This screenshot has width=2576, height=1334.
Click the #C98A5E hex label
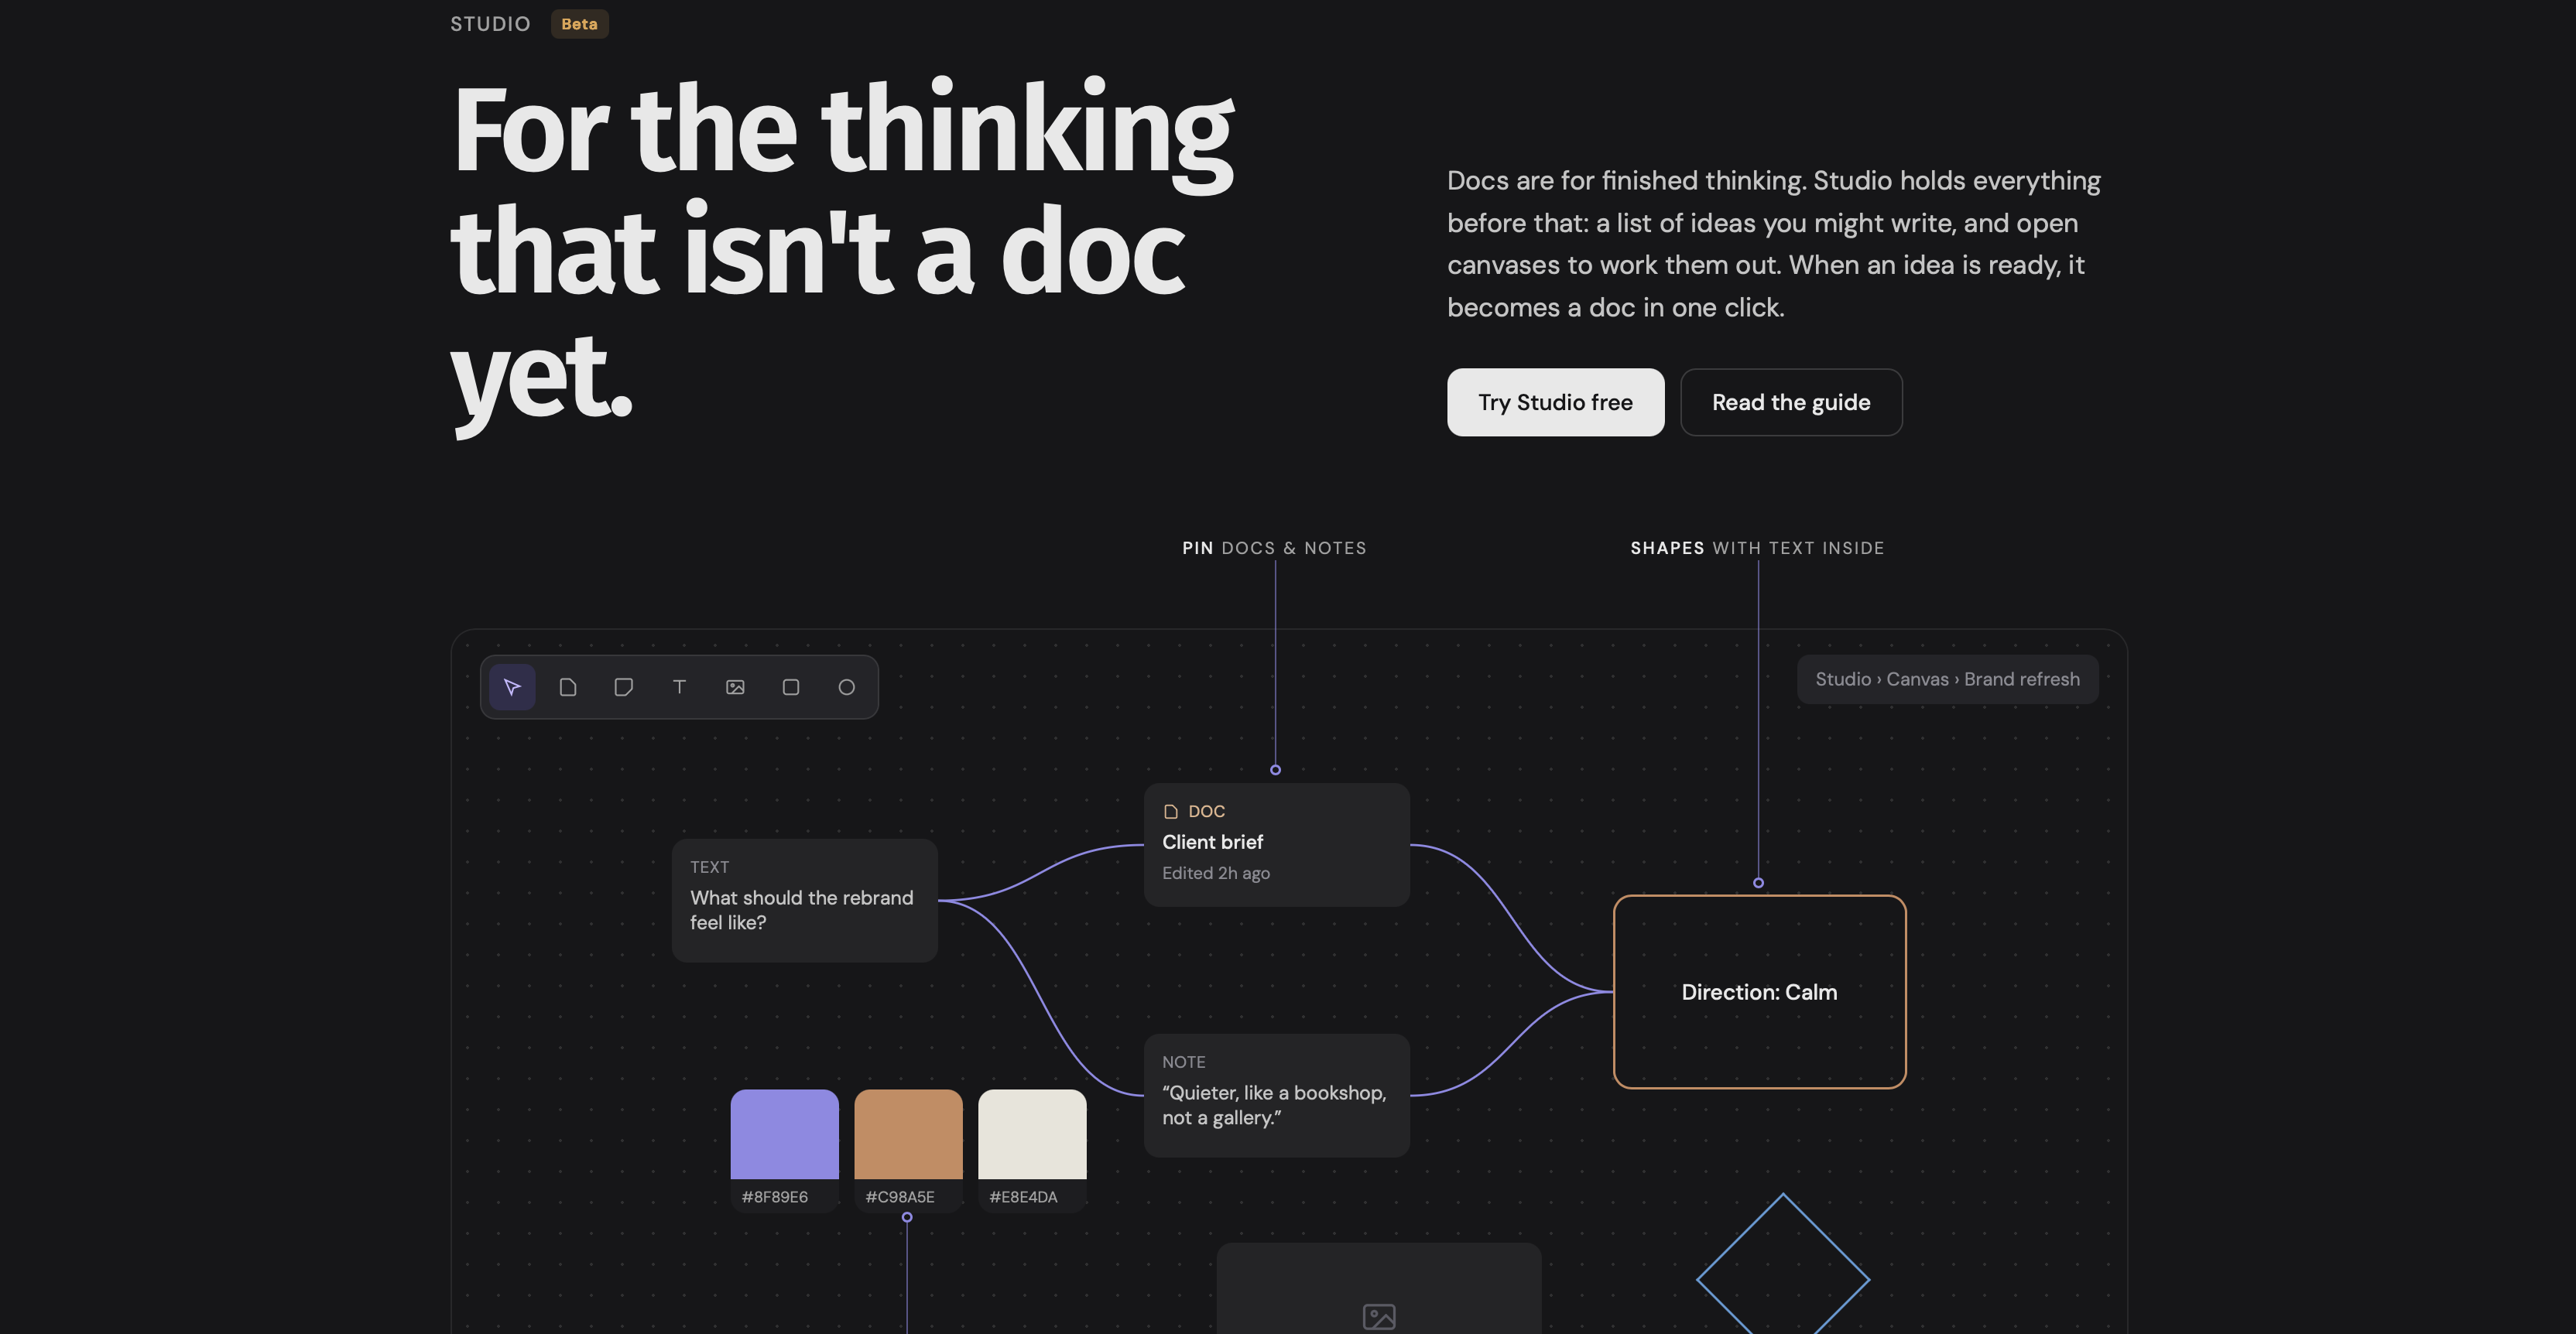click(900, 1197)
